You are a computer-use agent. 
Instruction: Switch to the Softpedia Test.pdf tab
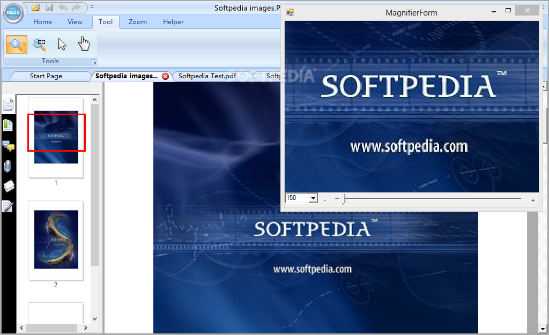(x=207, y=76)
